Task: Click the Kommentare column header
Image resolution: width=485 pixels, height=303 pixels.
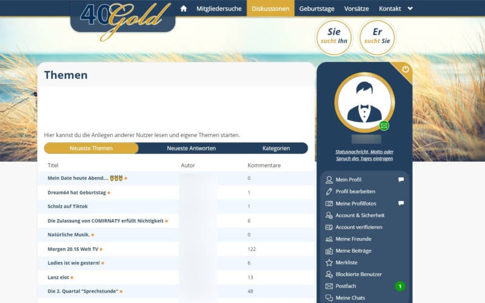Action: point(264,165)
